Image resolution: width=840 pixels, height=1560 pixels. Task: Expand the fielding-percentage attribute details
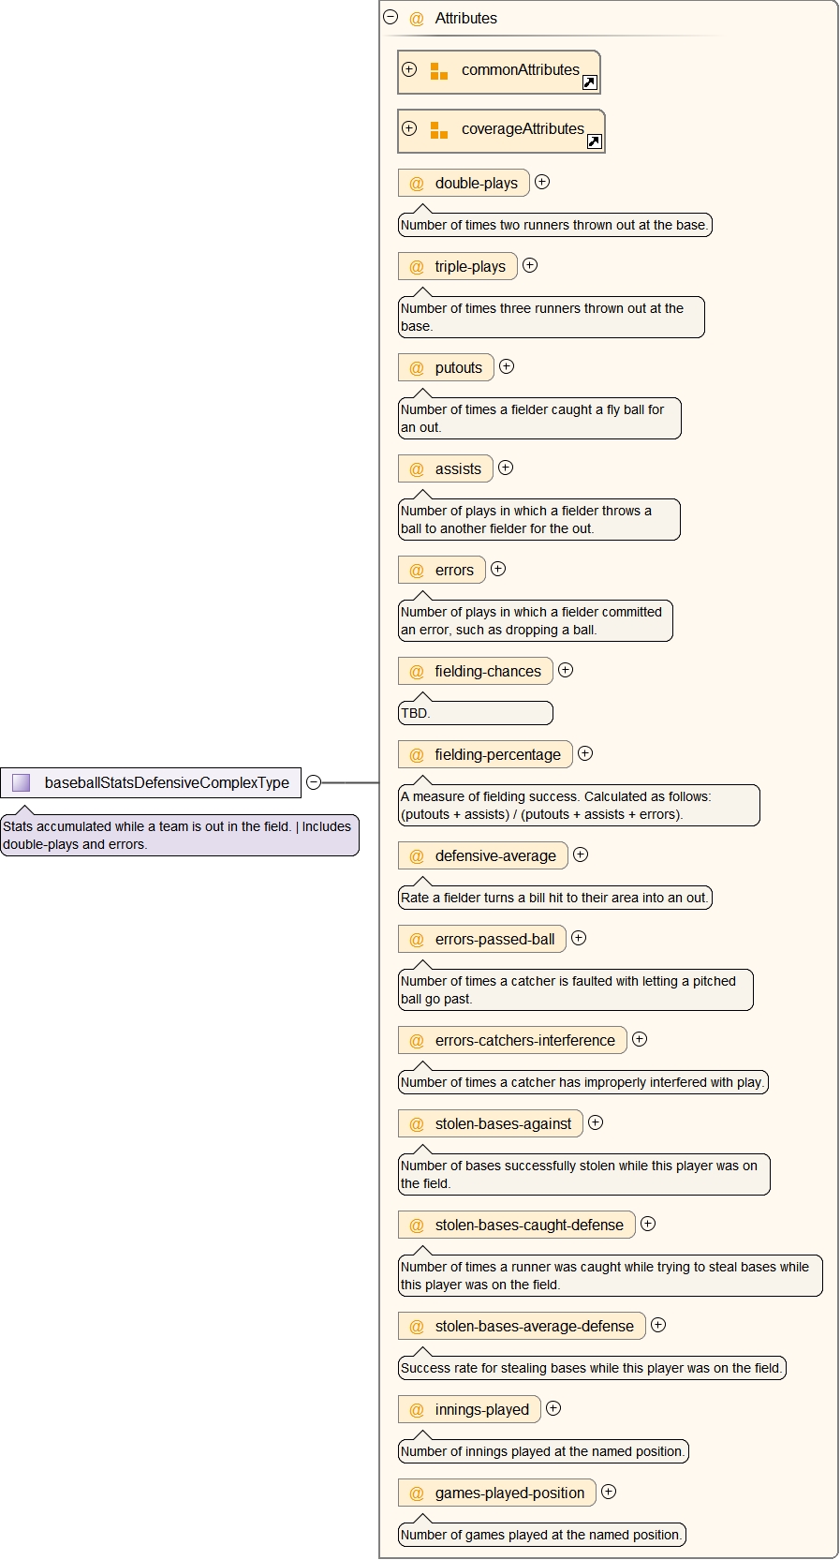(585, 753)
